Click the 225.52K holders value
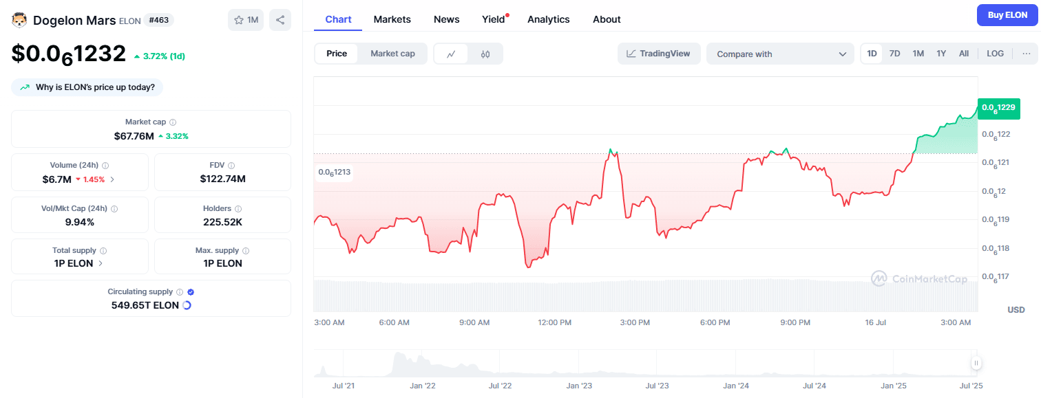 point(222,221)
